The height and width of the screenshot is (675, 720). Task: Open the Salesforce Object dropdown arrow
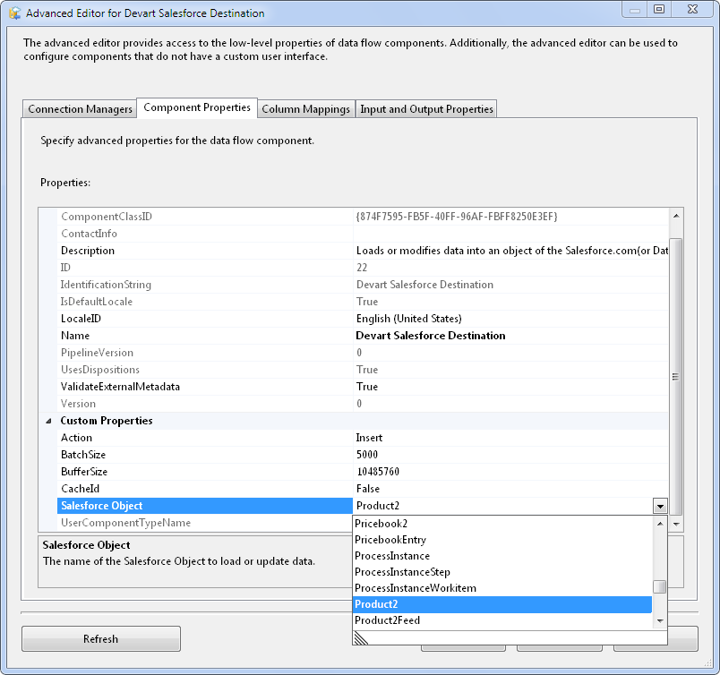660,506
